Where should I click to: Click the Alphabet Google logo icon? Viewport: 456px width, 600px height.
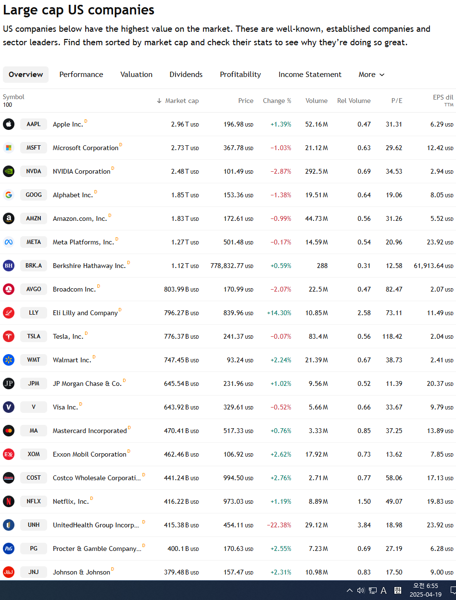[9, 195]
